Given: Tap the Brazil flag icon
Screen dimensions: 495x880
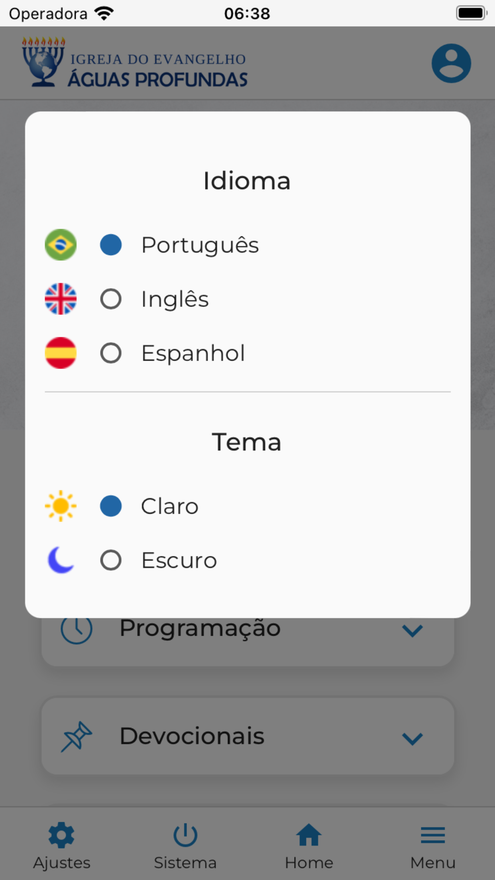Looking at the screenshot, I should point(61,245).
